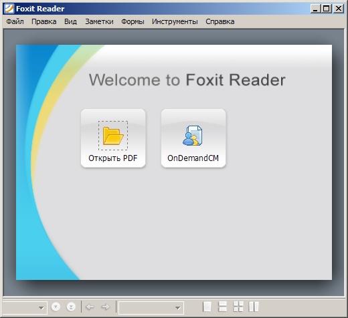Image resolution: width=348 pixels, height=318 pixels.
Task: Close the Foxit Reader window
Action: click(x=339, y=9)
